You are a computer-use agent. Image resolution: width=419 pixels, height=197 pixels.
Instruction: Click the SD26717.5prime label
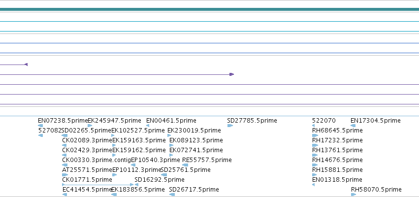pyautogui.click(x=194, y=190)
